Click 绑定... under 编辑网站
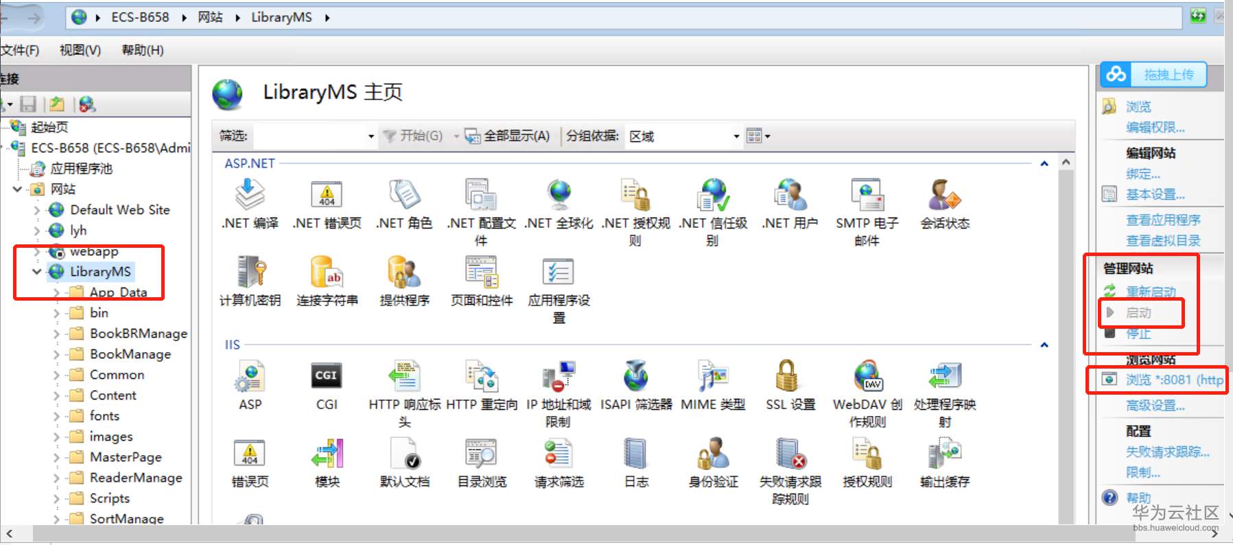The image size is (1233, 545). [x=1143, y=174]
